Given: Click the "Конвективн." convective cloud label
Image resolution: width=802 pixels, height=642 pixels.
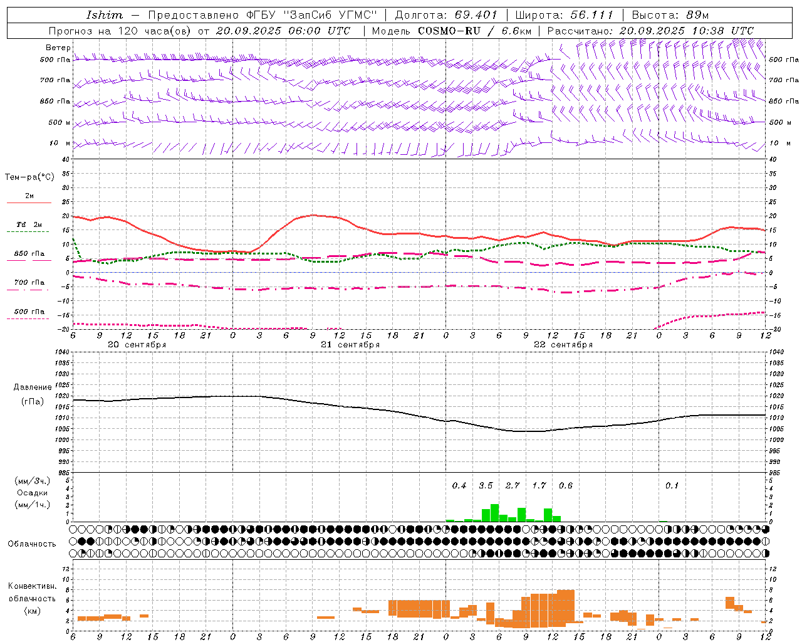Looking at the screenshot, I should coord(33,586).
